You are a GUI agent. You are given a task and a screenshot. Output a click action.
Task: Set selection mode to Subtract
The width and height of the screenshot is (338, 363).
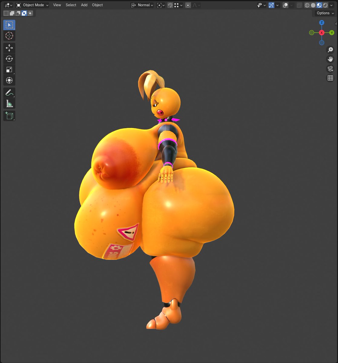pyautogui.click(x=18, y=13)
